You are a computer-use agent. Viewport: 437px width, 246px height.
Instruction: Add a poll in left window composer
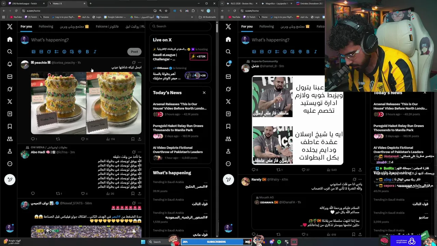pos(56,52)
